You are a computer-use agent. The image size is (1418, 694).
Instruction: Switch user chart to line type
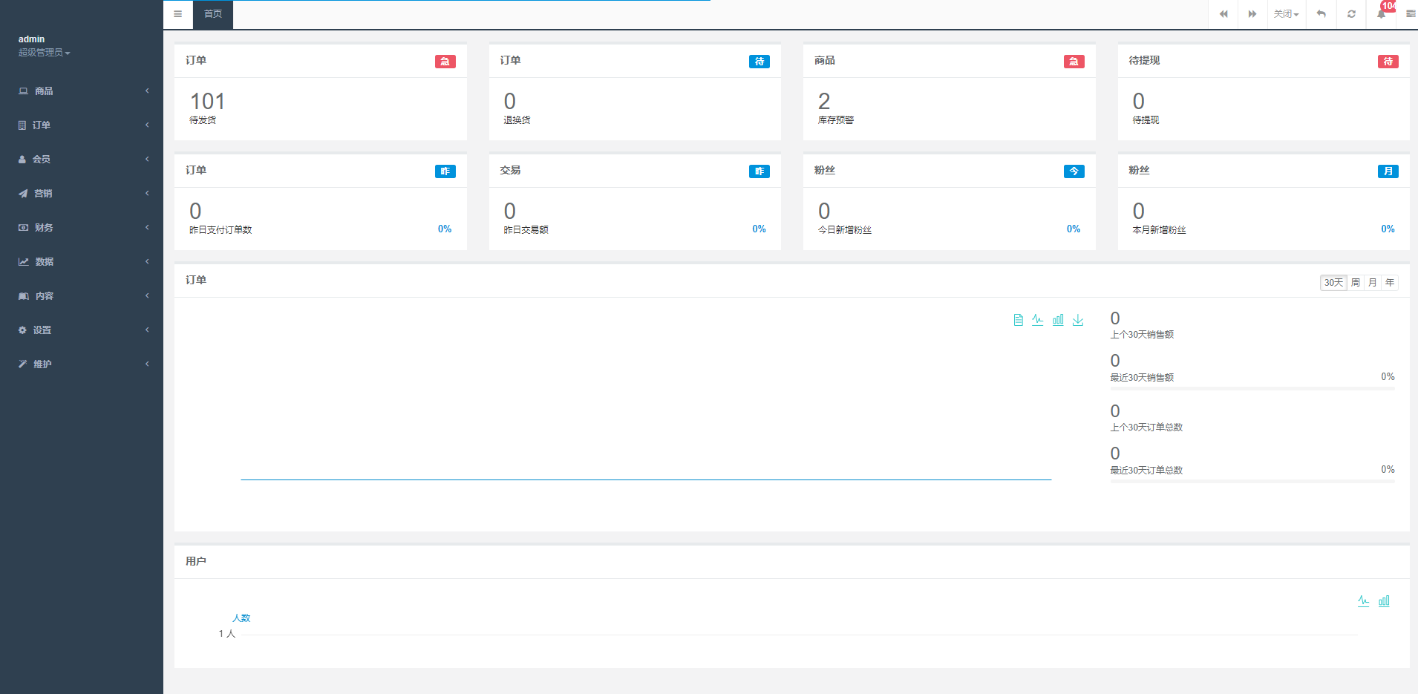click(x=1364, y=601)
